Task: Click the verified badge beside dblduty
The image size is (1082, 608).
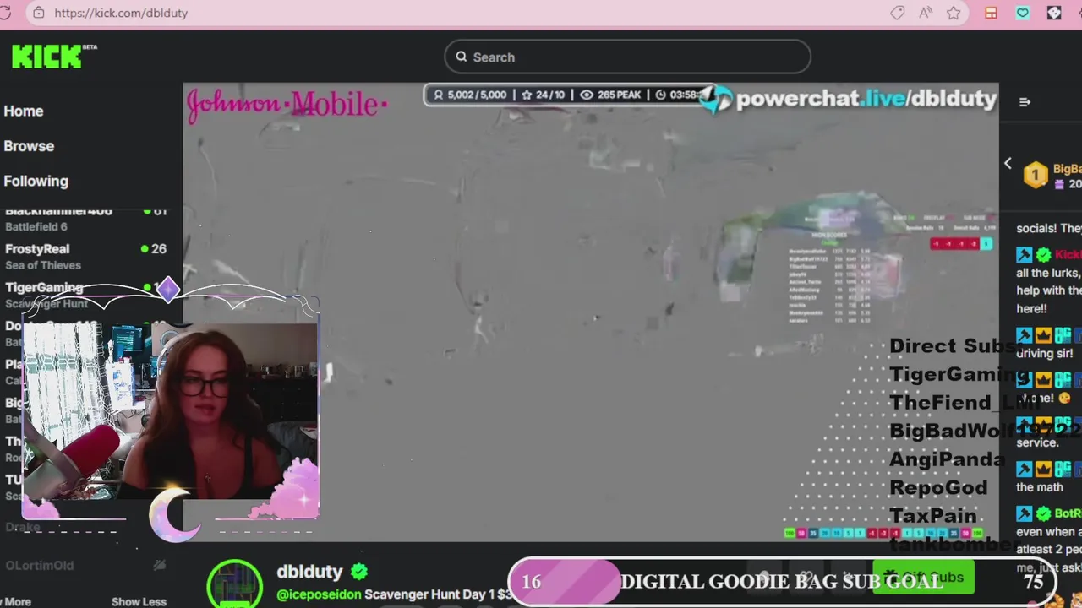Action: (359, 572)
